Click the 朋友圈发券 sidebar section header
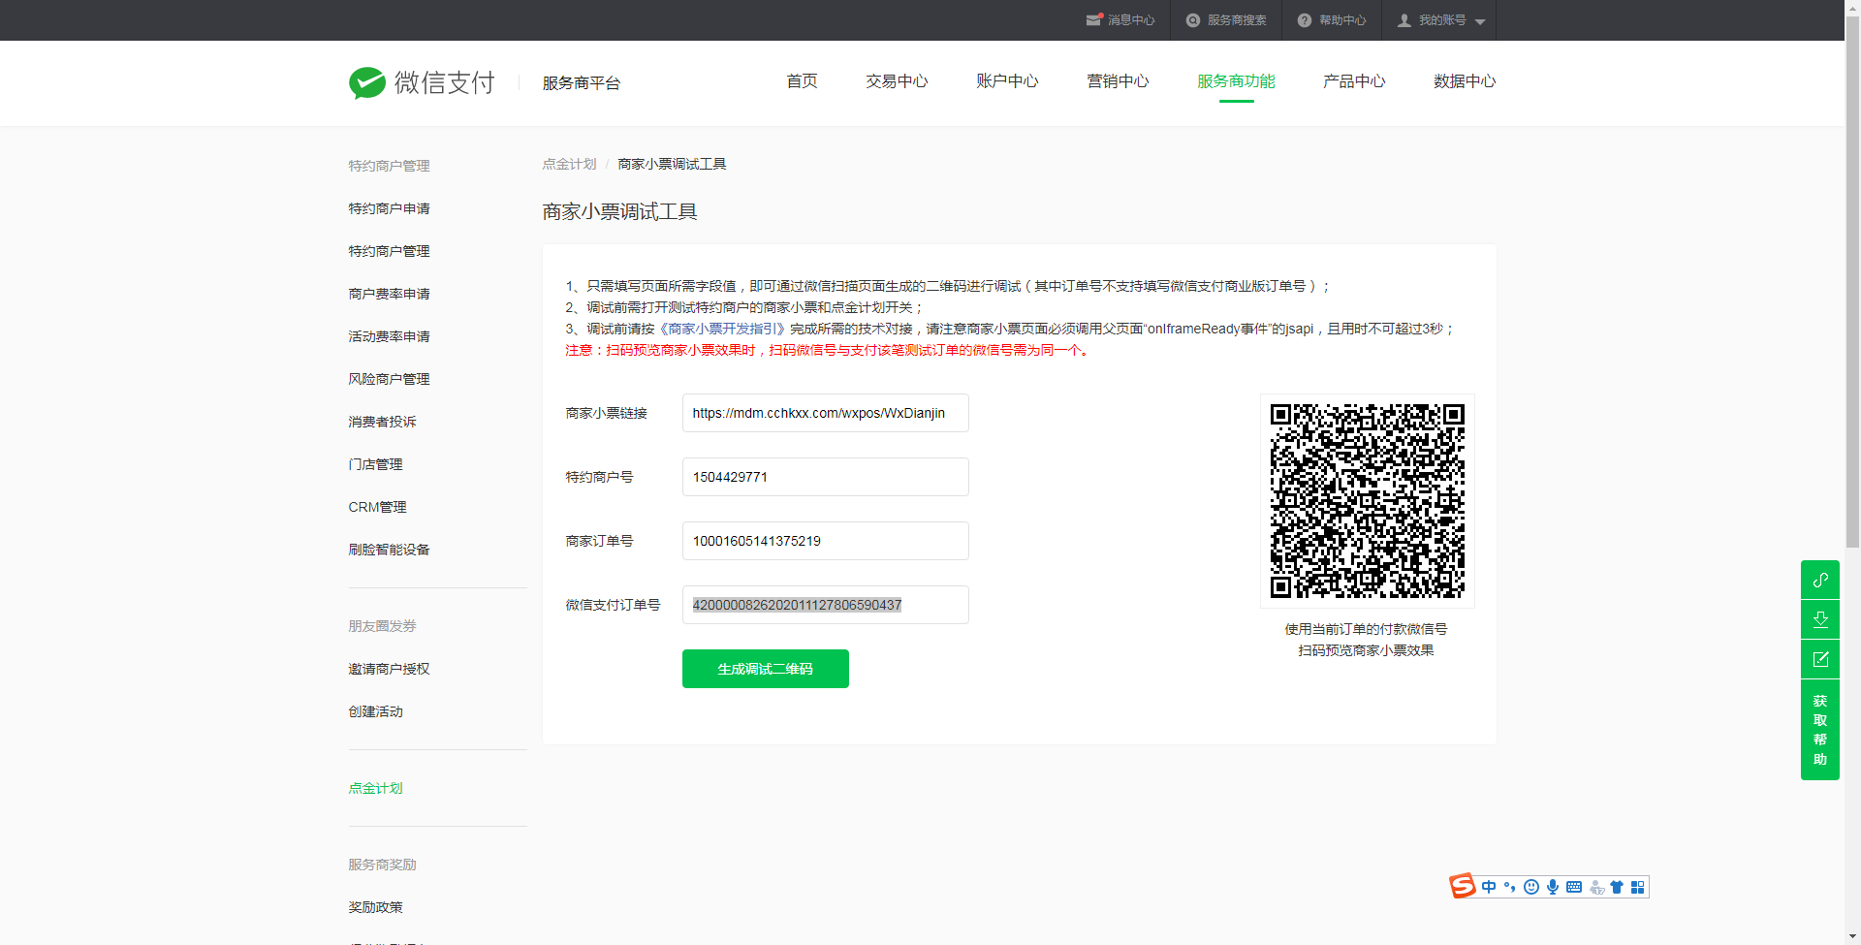The width and height of the screenshot is (1861, 945). 382,626
